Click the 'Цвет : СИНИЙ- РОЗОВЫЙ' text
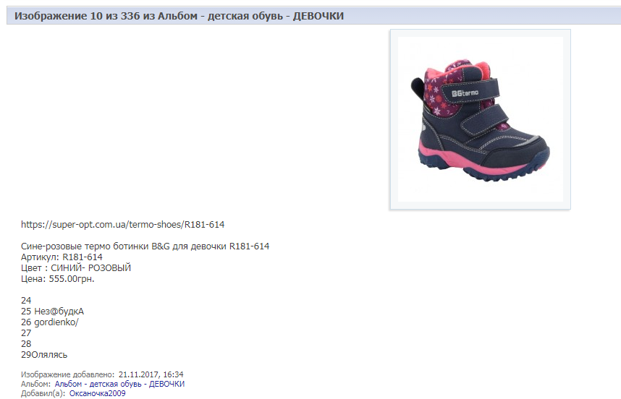The width and height of the screenshot is (621, 399). (x=76, y=267)
